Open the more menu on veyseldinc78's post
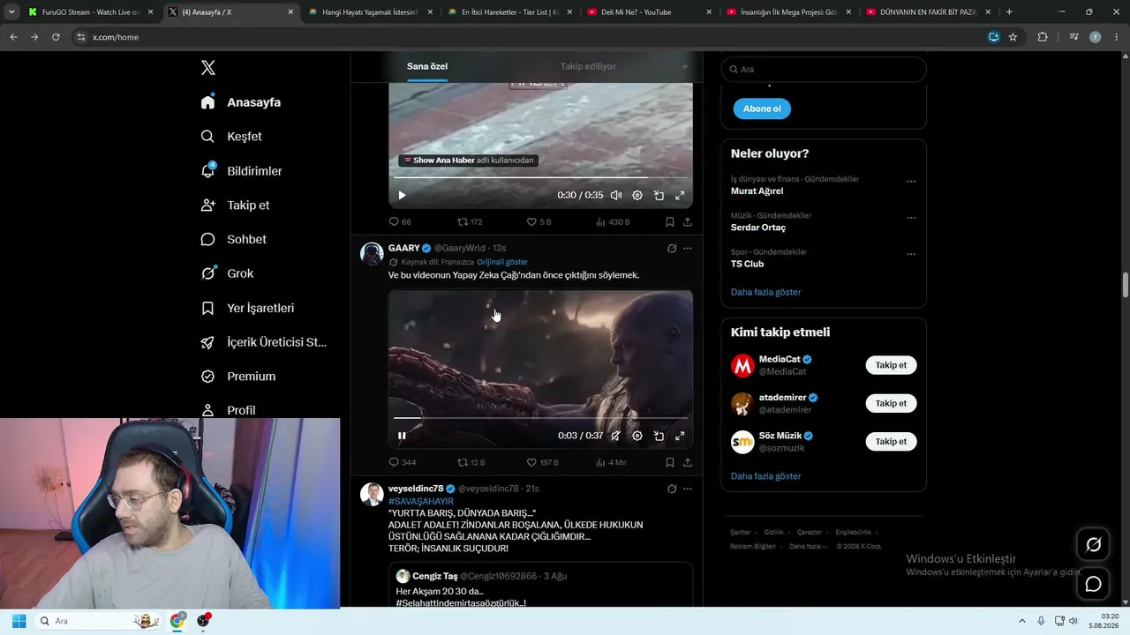 688,489
